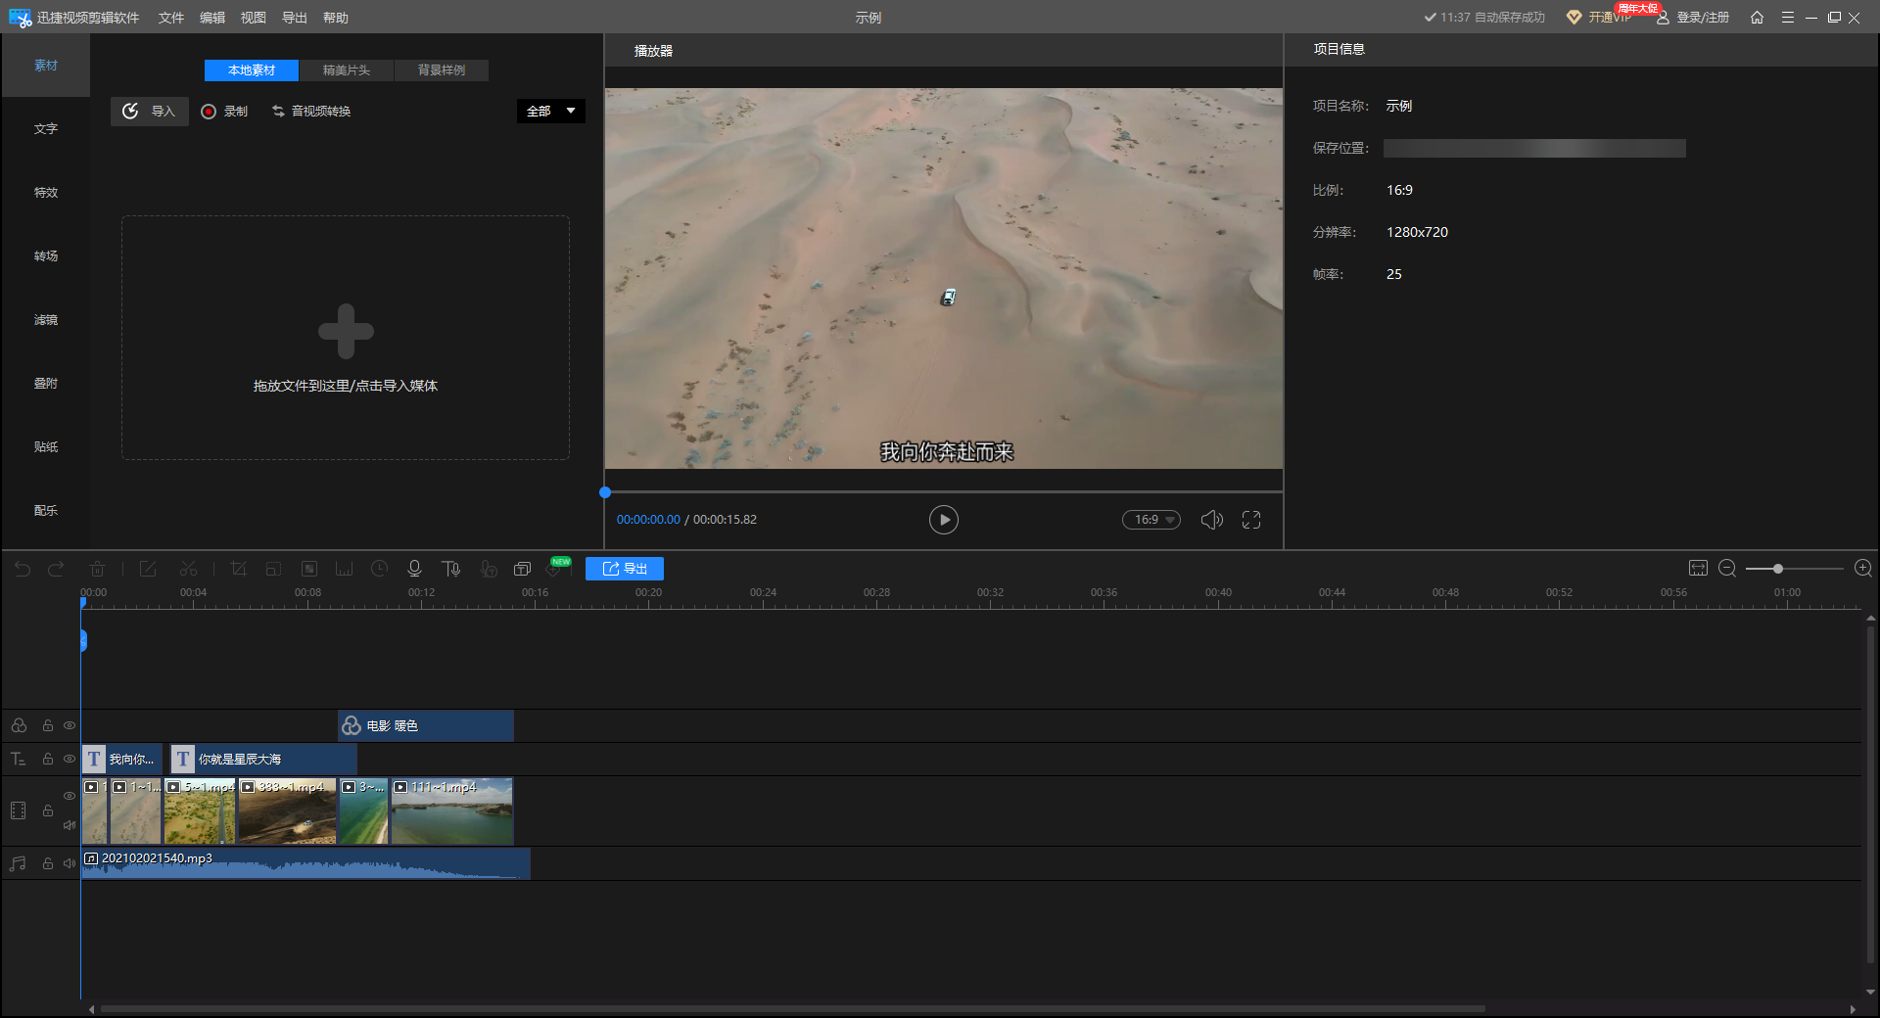Go to the home icon in title bar
The height and width of the screenshot is (1018, 1880).
(1757, 18)
